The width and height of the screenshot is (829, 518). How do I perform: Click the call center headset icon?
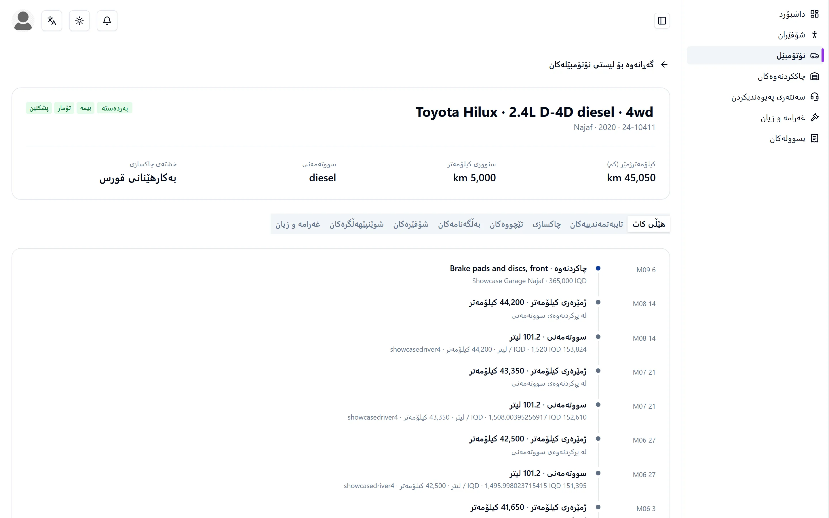814,97
